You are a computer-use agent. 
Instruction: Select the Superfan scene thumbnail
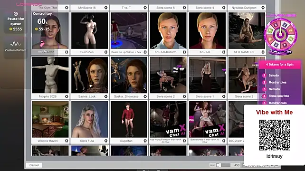point(129,119)
